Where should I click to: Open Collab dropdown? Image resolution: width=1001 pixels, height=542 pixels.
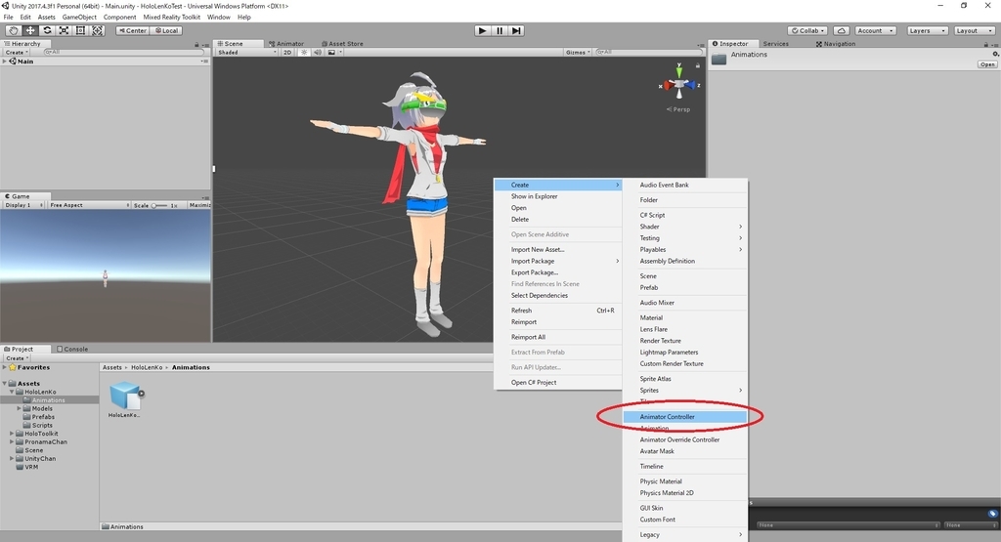coord(807,30)
